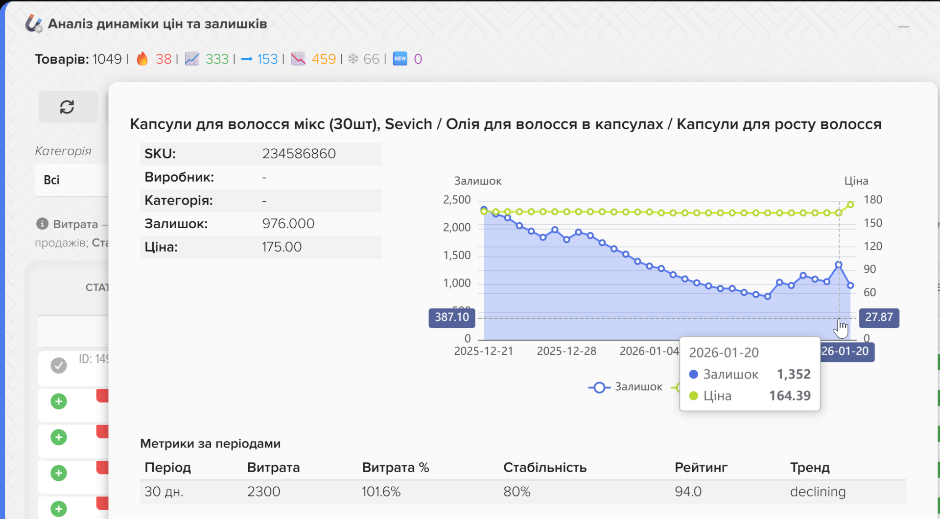Screen dimensions: 940x519
Task: Open the Категорія dropdown showing Всі
Action: pyautogui.click(x=72, y=180)
